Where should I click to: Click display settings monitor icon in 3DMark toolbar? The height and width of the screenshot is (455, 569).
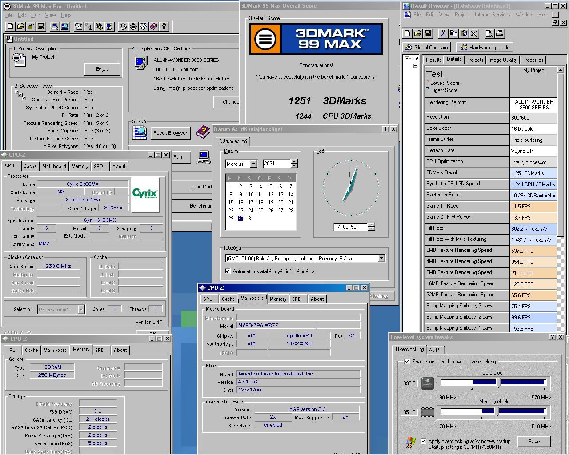pos(109,27)
